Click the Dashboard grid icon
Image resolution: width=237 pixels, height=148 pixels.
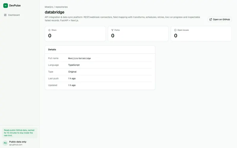coord(5,15)
